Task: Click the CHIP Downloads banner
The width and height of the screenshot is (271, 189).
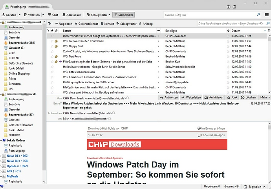Action: (x=157, y=144)
